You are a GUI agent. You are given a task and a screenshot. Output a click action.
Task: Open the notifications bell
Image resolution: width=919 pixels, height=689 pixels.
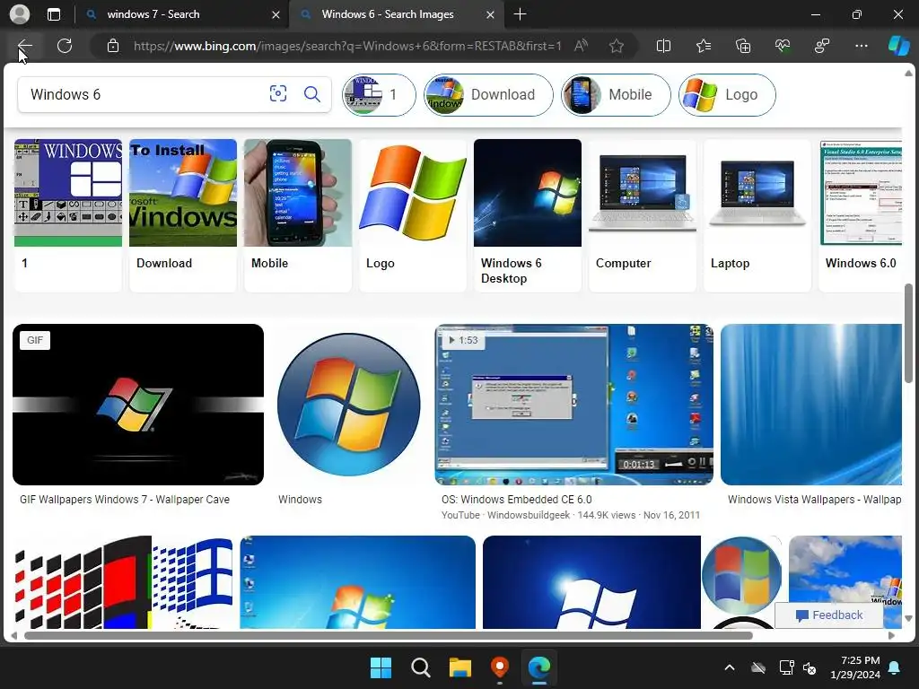[895, 667]
